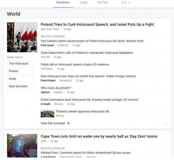Open the Poland Tries to Curb Holocaust Speech headline

[97, 24]
